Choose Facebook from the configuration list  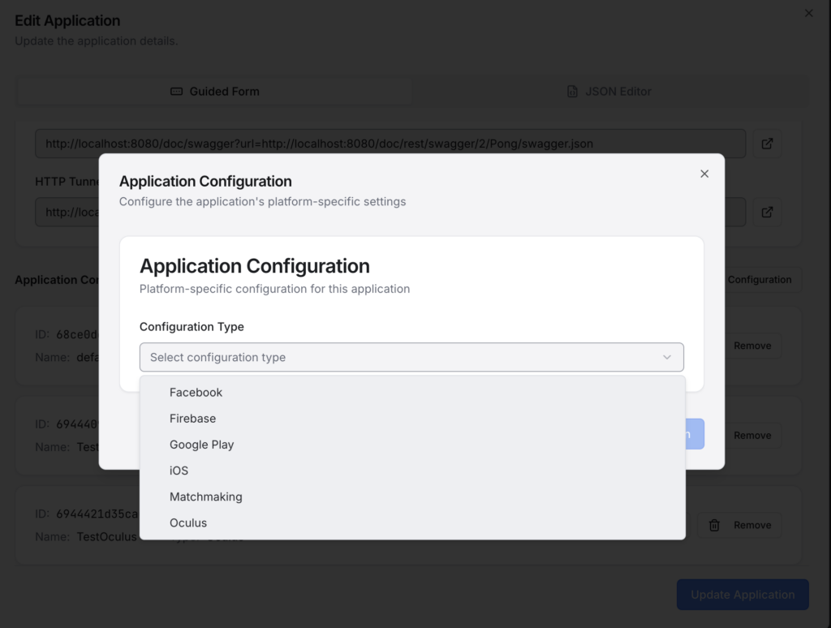pyautogui.click(x=196, y=393)
